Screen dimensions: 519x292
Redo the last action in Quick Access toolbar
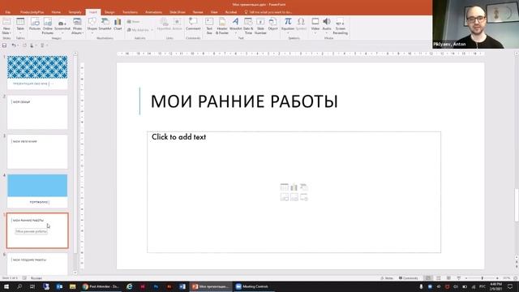(x=24, y=45)
